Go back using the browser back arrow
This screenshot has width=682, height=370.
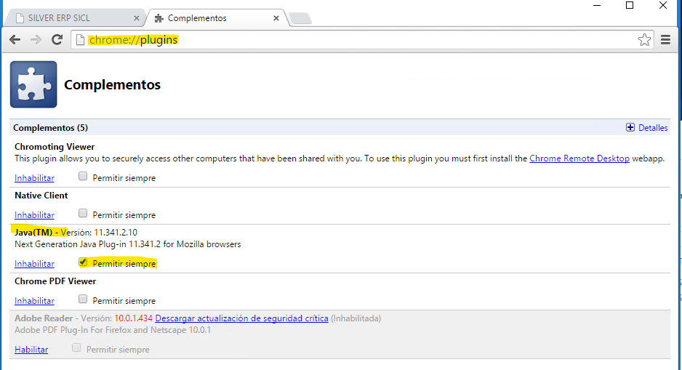click(15, 40)
